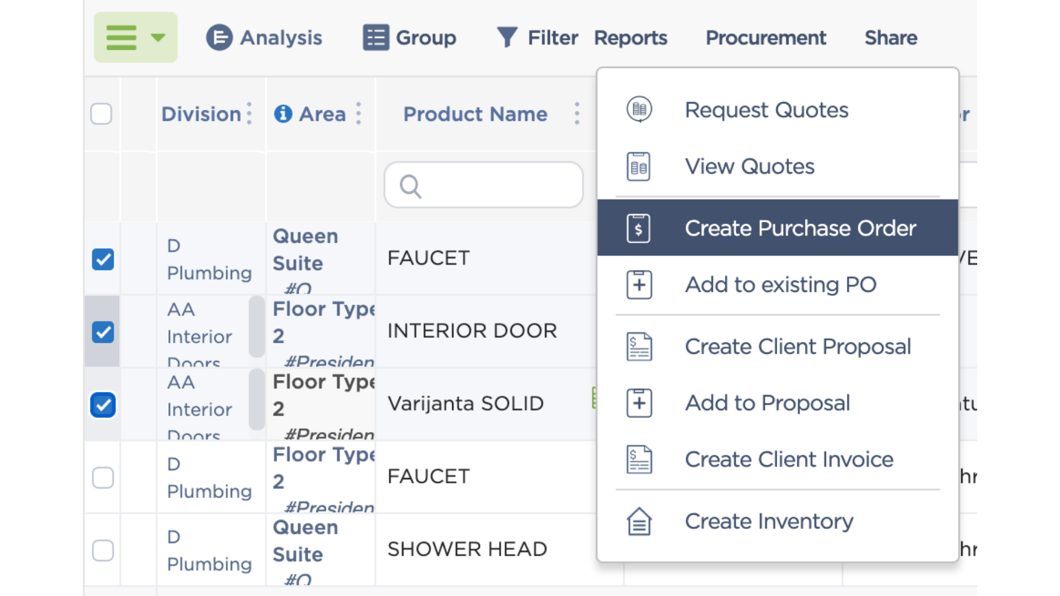Click the View Quotes clipboard icon
The height and width of the screenshot is (596, 1060).
coord(639,166)
